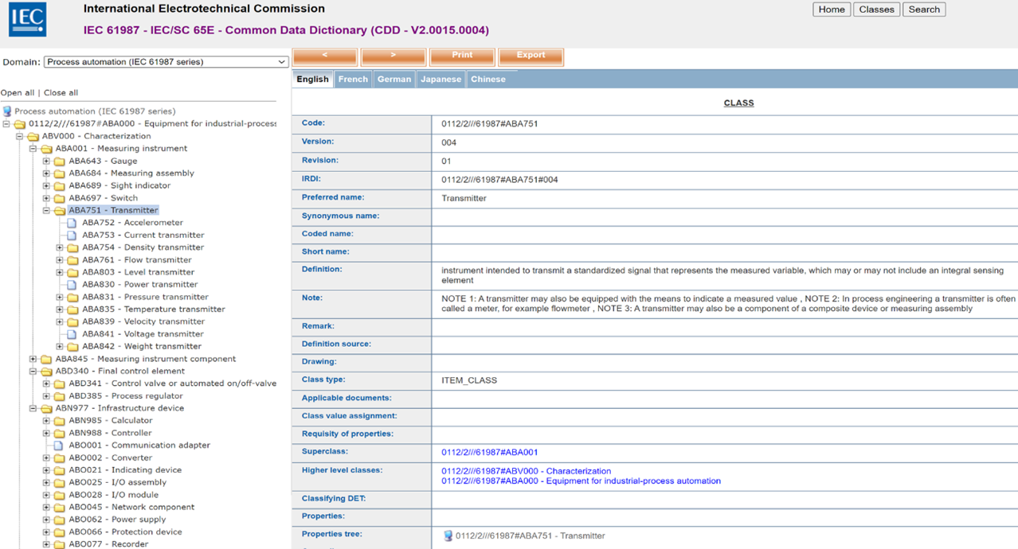Click the folder icon beside ABN988 - Controller
This screenshot has width=1018, height=549.
[59, 434]
